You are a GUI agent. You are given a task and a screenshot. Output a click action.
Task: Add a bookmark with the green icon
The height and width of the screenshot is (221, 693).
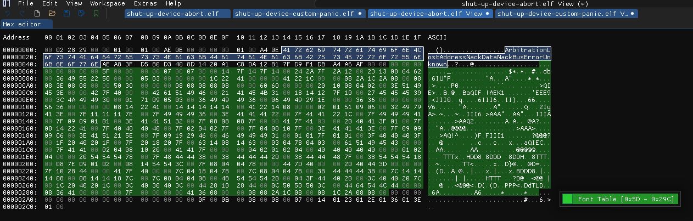click(96, 13)
